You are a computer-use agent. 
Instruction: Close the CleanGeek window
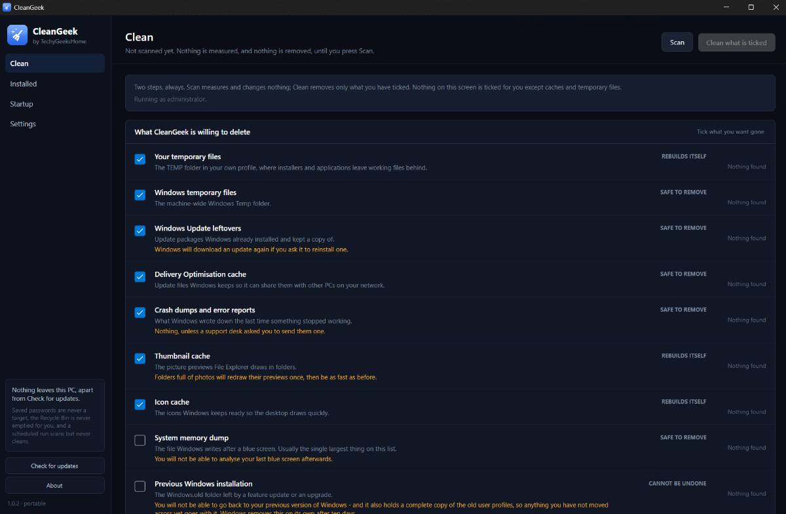point(776,7)
